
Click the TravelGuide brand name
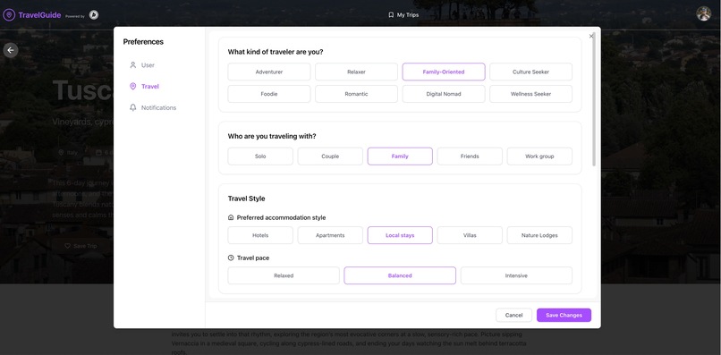(x=39, y=15)
